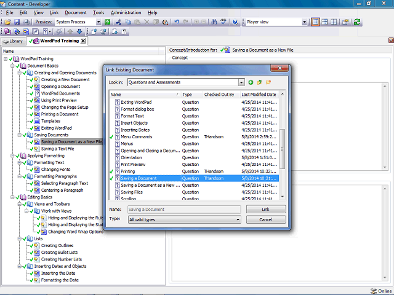Sort by the Type column header

point(191,95)
